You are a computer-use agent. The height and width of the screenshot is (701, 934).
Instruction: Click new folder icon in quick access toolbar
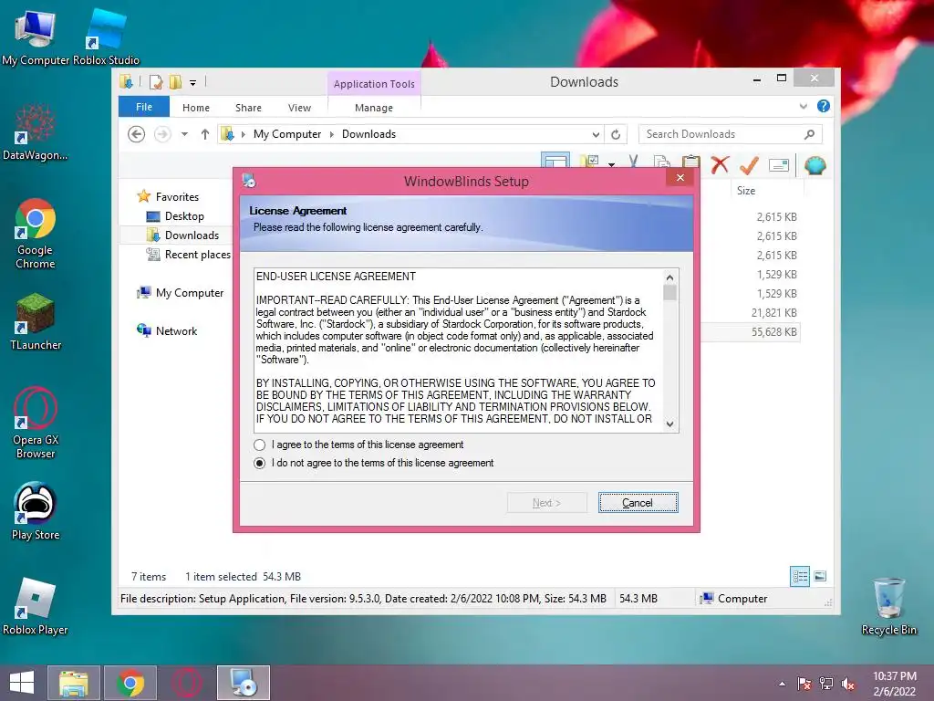pyautogui.click(x=175, y=81)
